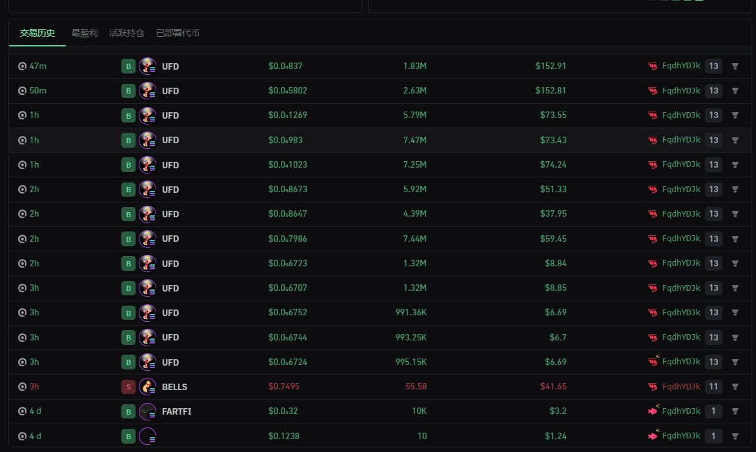Click filter funnel on the $74.24 row
This screenshot has width=756, height=452.
pos(735,164)
